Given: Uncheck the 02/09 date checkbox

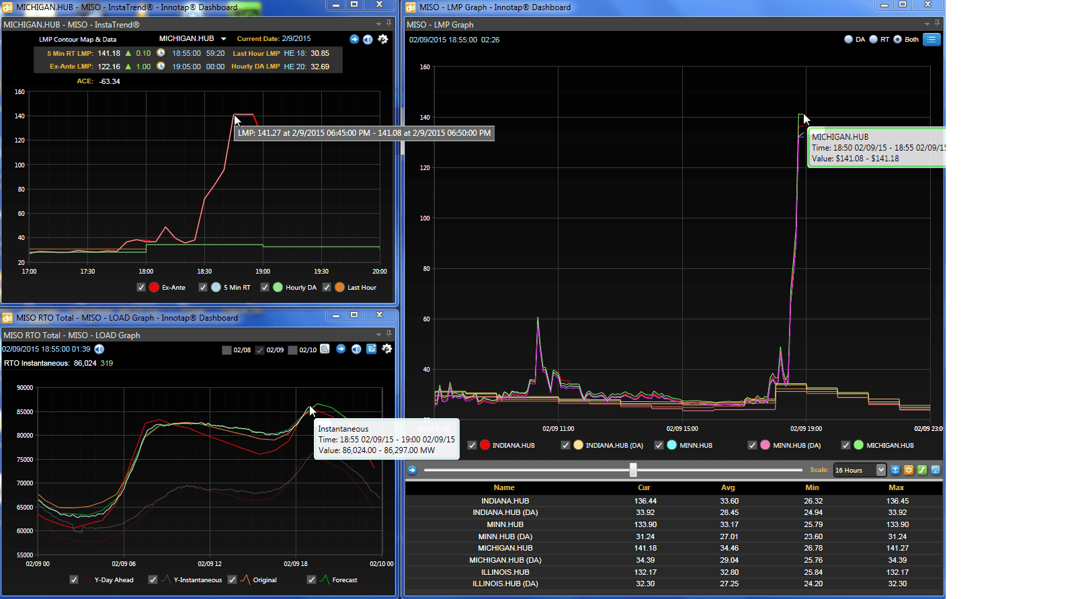Looking at the screenshot, I should (259, 350).
